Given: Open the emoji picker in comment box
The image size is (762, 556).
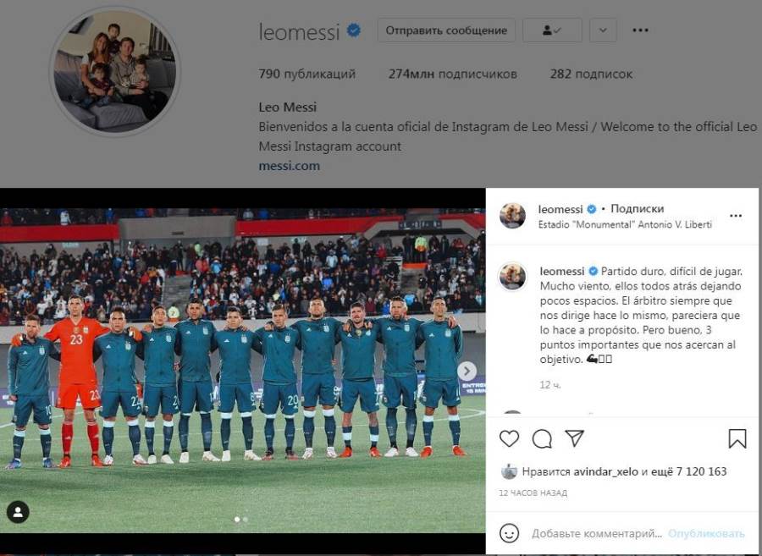Looking at the screenshot, I should pos(509,533).
